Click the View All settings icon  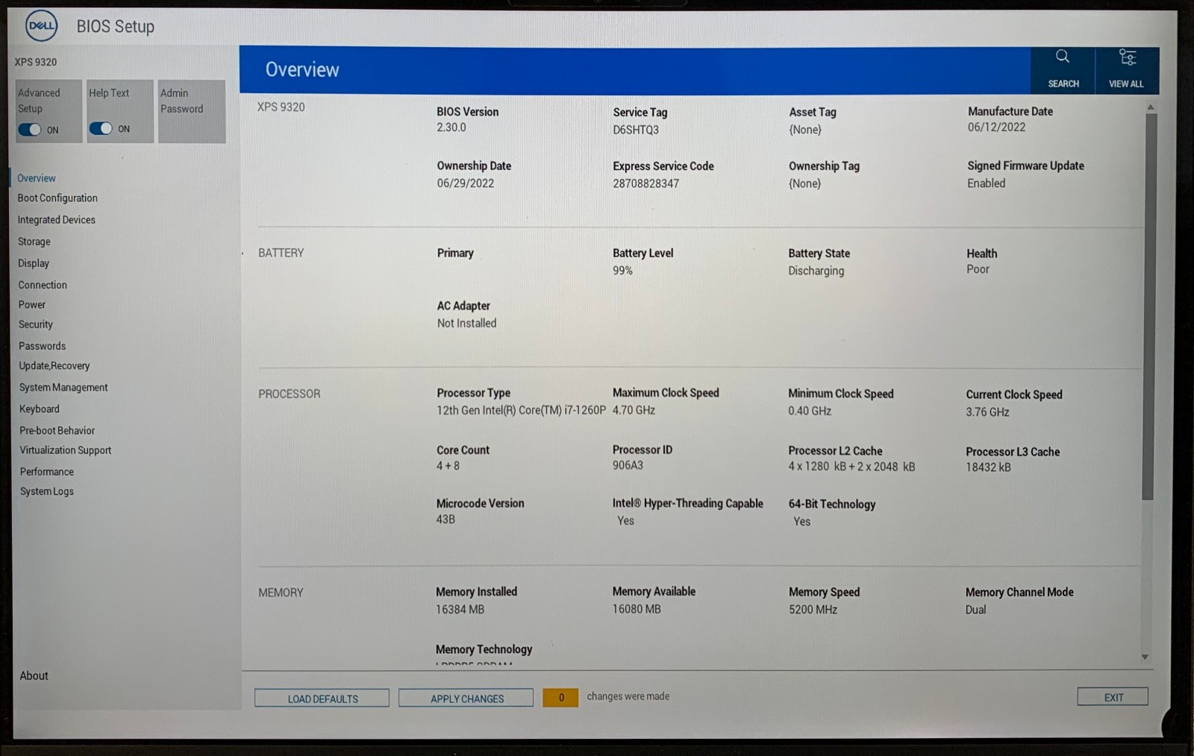(x=1127, y=69)
